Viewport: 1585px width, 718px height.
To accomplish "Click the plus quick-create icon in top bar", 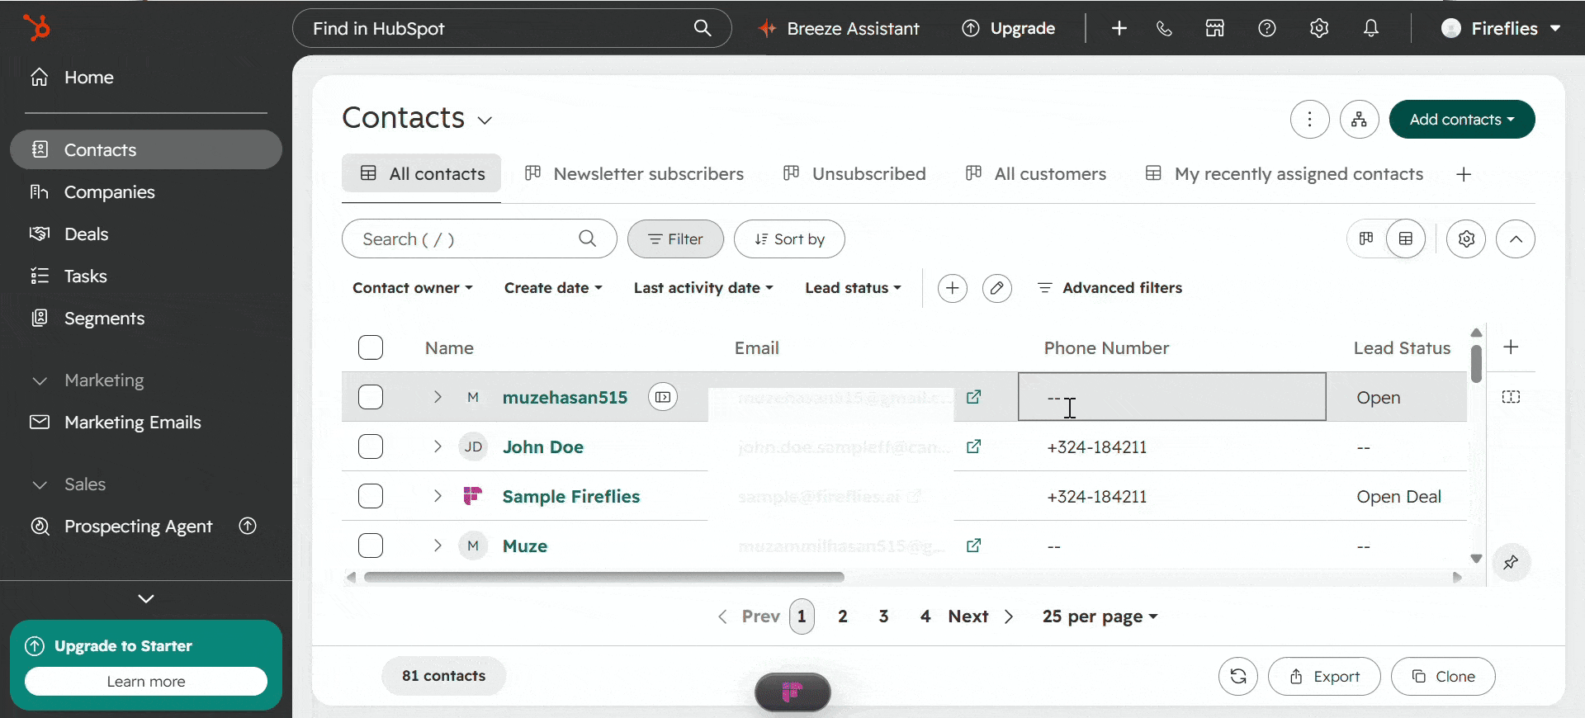I will tap(1119, 29).
